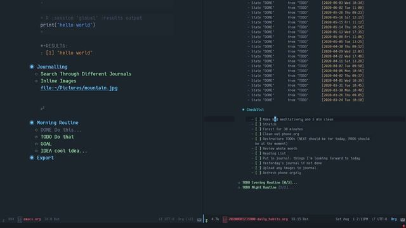This screenshot has height=228, width=406.
Task: Click the bullet icon before Journalling heading
Action: click(x=32, y=66)
